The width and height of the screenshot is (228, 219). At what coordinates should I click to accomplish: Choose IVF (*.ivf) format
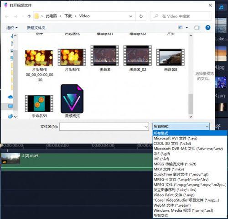190,159
